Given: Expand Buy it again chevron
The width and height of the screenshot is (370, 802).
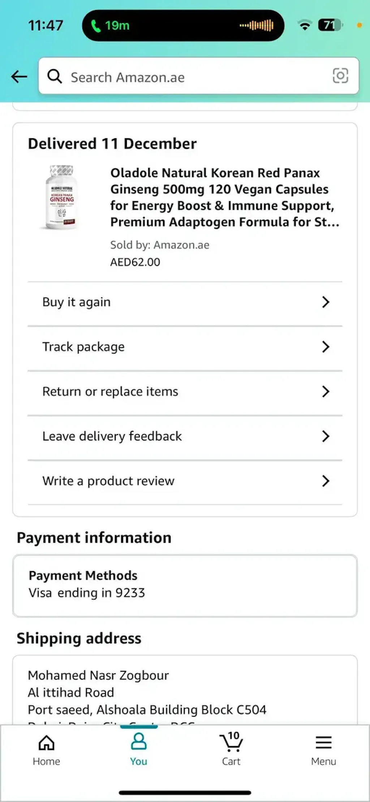Looking at the screenshot, I should (x=326, y=302).
